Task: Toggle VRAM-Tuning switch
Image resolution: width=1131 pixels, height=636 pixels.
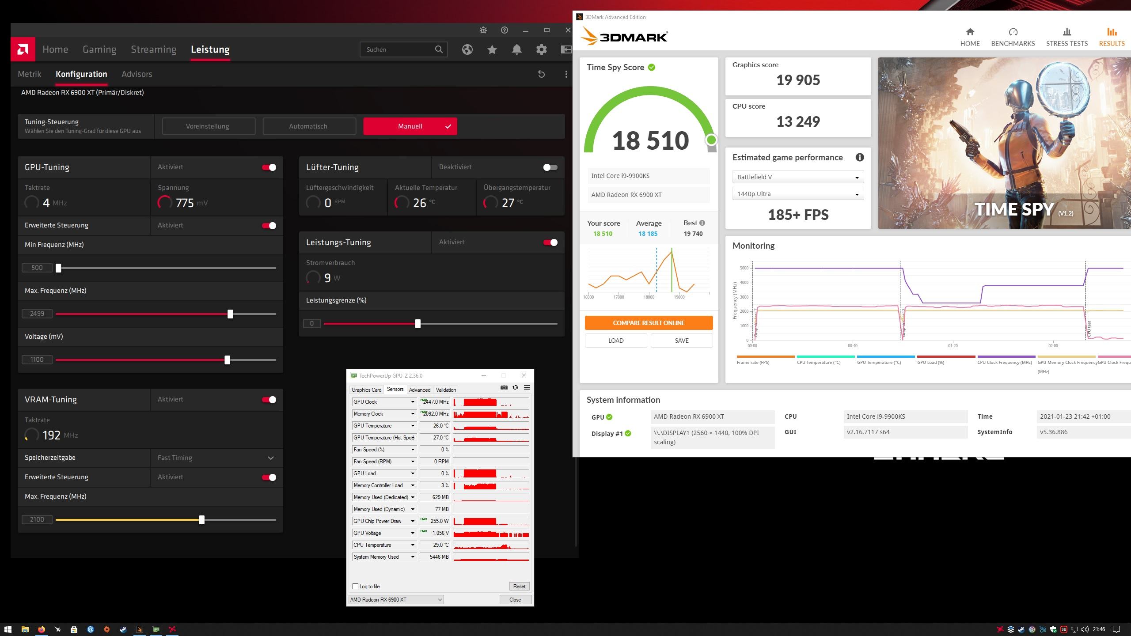Action: coord(269,400)
